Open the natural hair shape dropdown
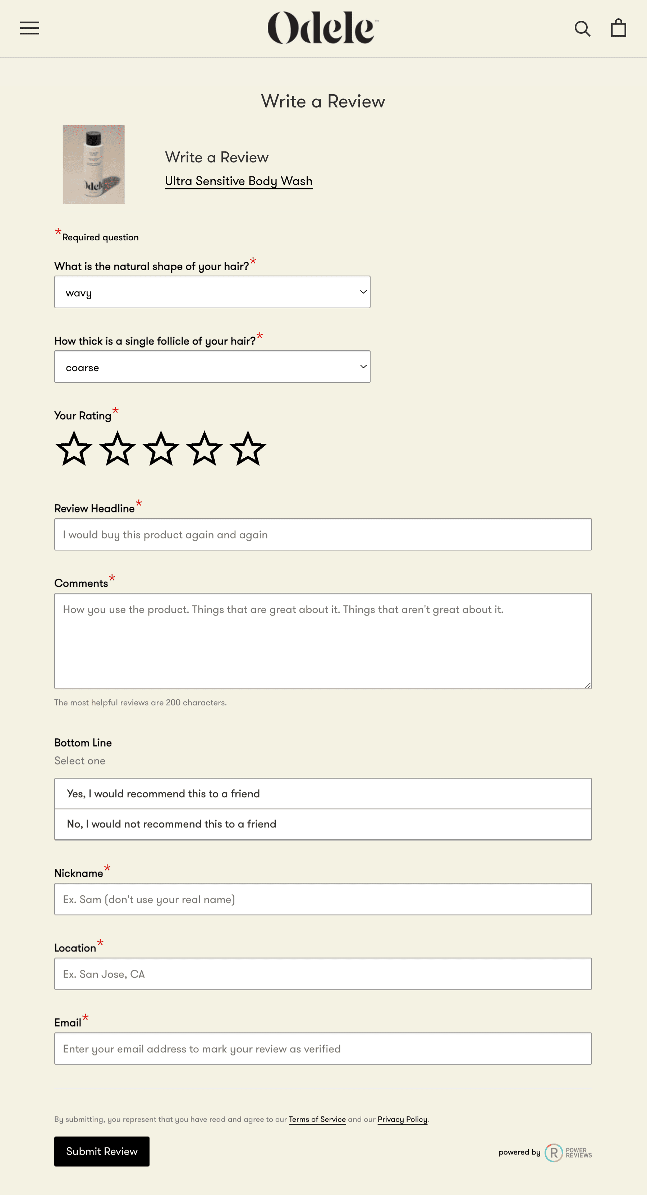This screenshot has height=1195, width=647. tap(212, 292)
